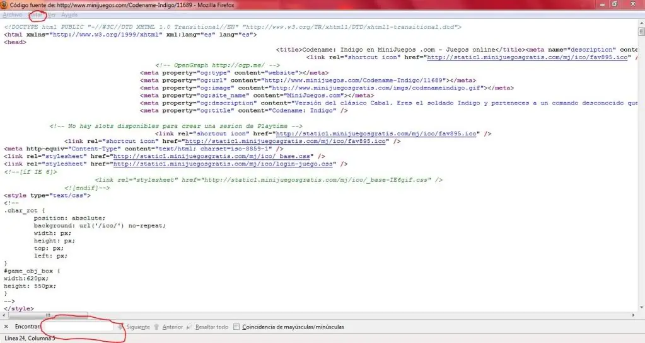Click the og:site_name meta tag line
The image size is (645, 343).
[257, 96]
